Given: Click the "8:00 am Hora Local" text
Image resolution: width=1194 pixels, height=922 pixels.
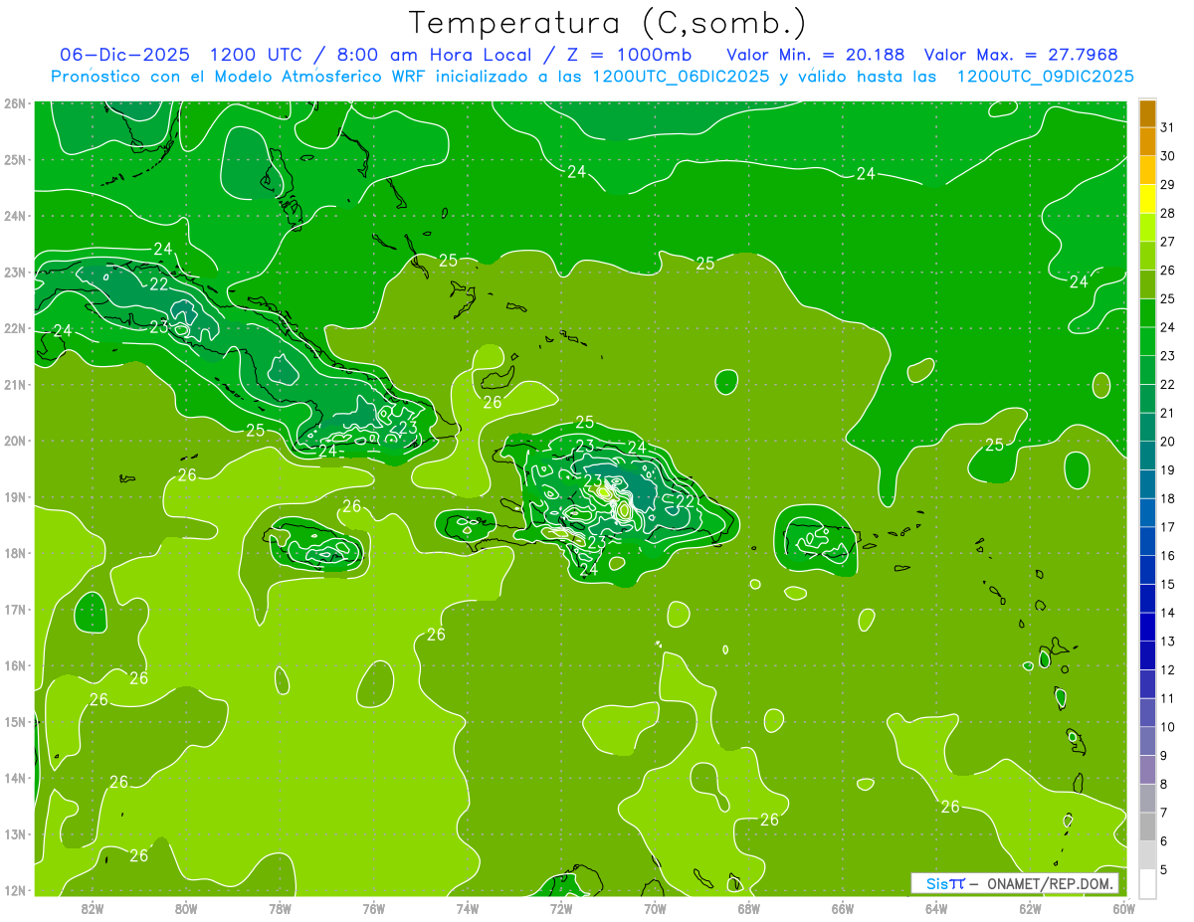Looking at the screenshot, I should (x=434, y=54).
